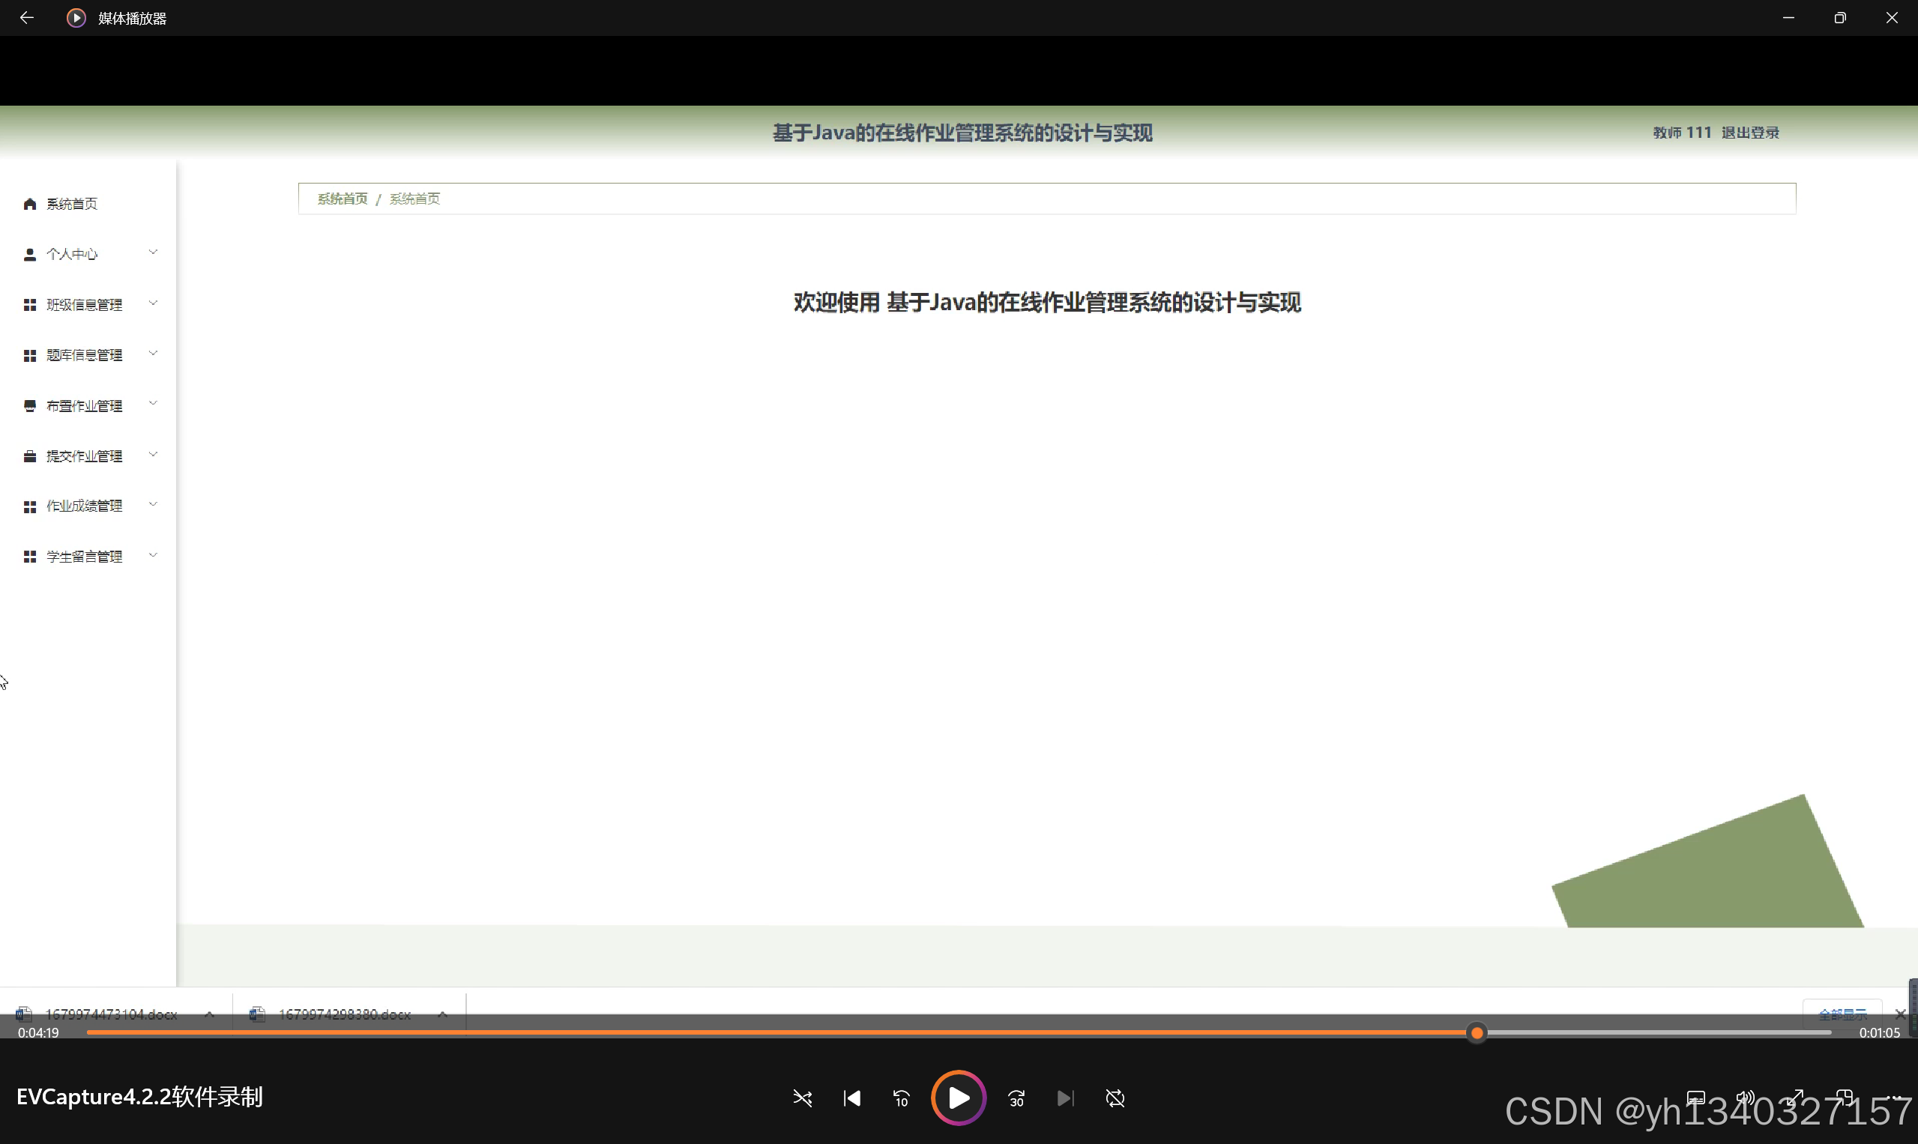Skip forward 30 seconds
This screenshot has width=1918, height=1144.
tap(1016, 1098)
